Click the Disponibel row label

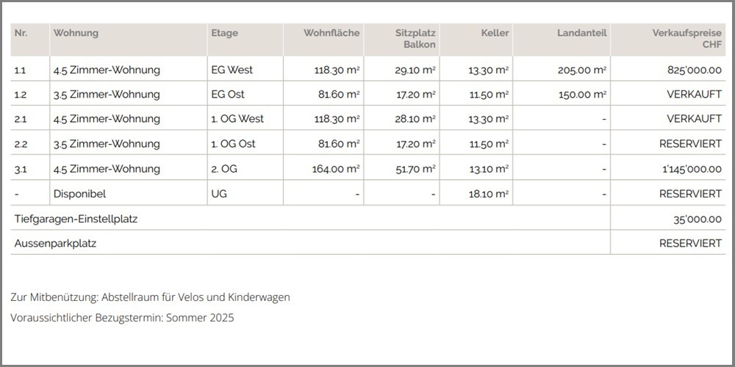pos(80,194)
